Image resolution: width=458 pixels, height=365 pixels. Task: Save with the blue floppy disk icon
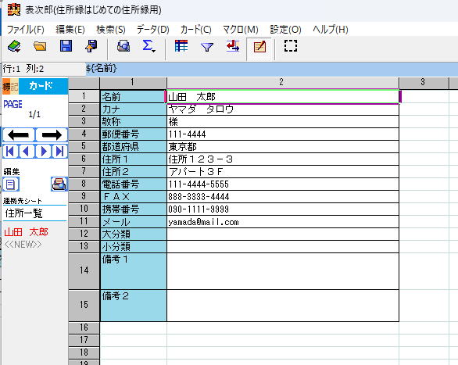(x=66, y=46)
